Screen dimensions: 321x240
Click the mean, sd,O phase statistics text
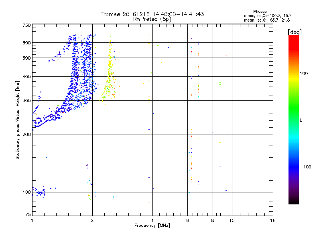(268, 16)
